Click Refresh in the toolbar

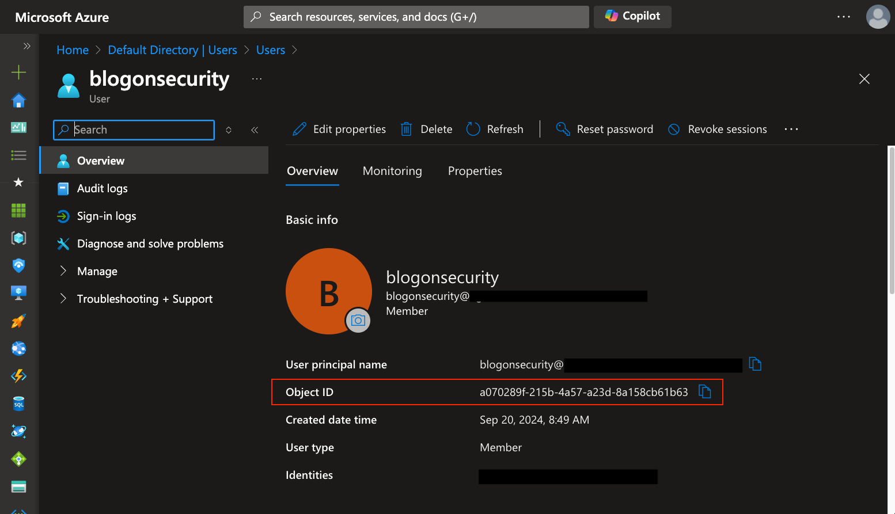(x=495, y=129)
